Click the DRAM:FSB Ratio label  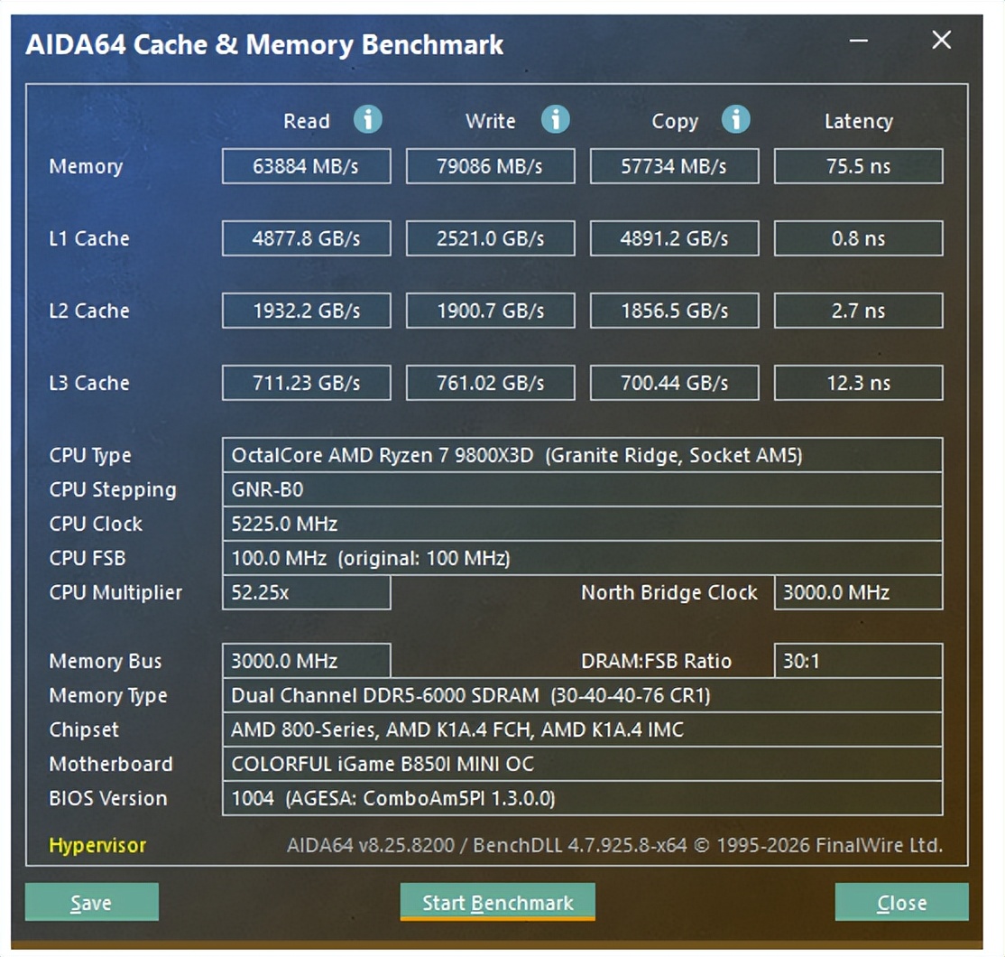(657, 661)
